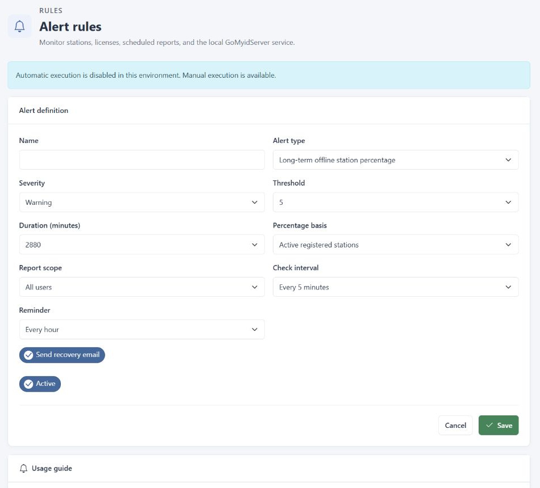The image size is (540, 488).
Task: Open the Severity dropdown
Action: [142, 202]
